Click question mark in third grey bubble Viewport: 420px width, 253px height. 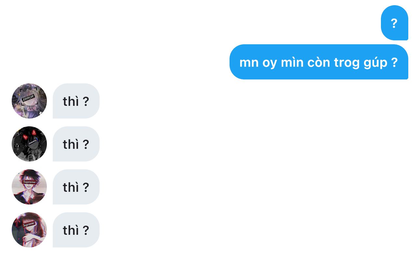coord(86,187)
